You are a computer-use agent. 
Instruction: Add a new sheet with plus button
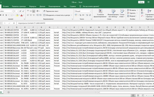pyautogui.click(x=8, y=92)
